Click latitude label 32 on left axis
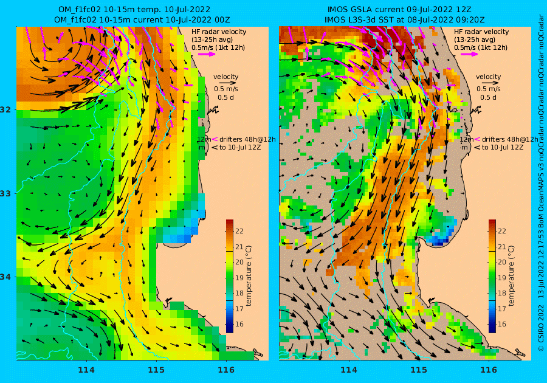Image resolution: width=547 pixels, height=383 pixels. pos(6,109)
